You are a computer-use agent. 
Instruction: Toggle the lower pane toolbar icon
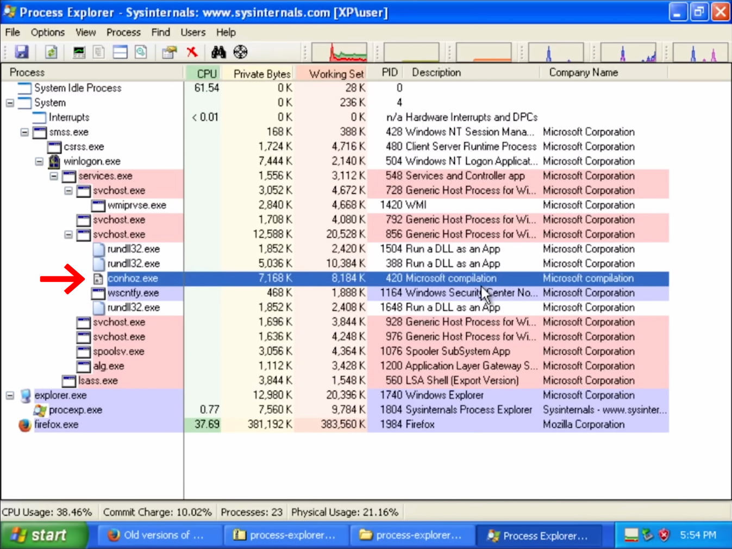coord(120,52)
